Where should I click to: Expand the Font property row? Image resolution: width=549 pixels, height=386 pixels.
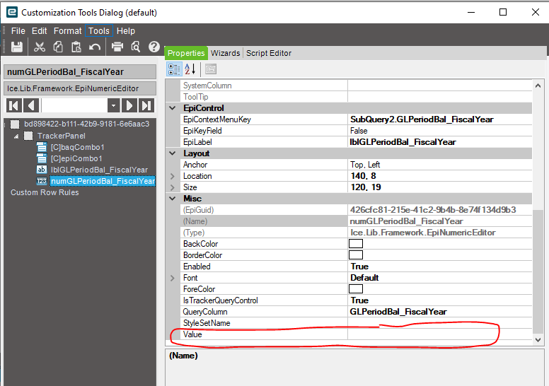point(172,278)
